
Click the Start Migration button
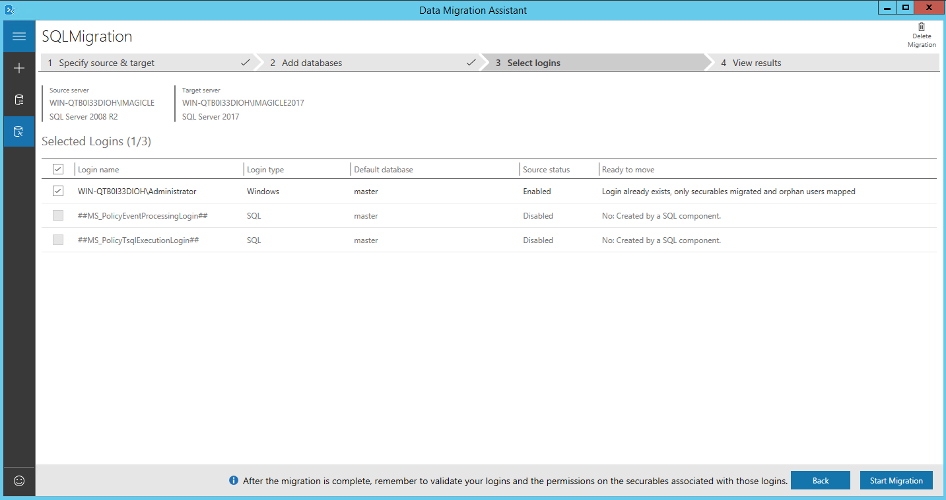896,480
